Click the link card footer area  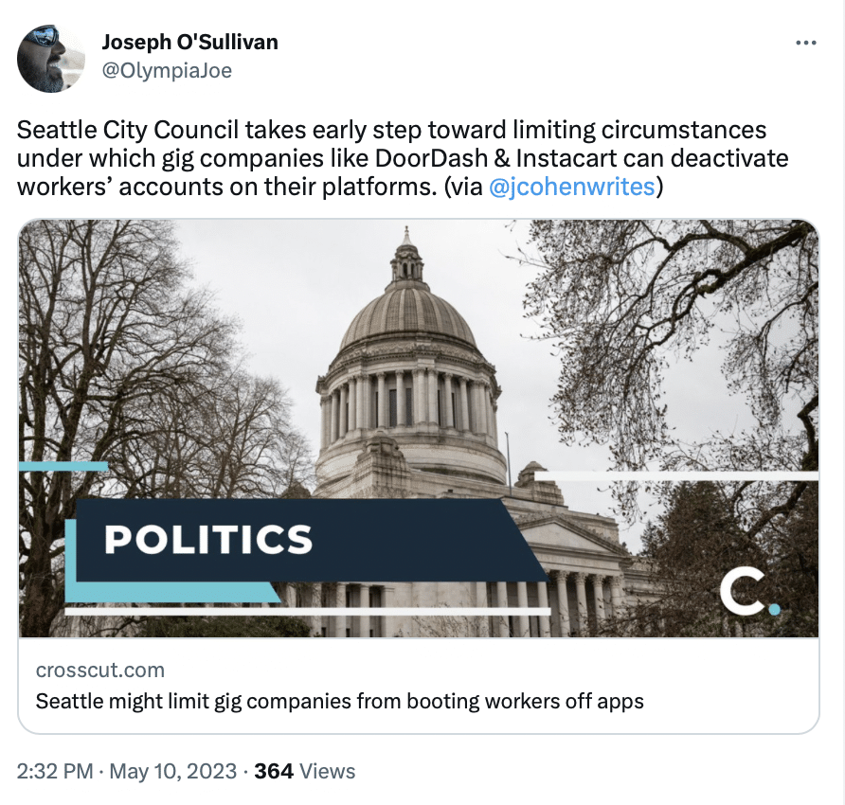pyautogui.click(x=419, y=686)
